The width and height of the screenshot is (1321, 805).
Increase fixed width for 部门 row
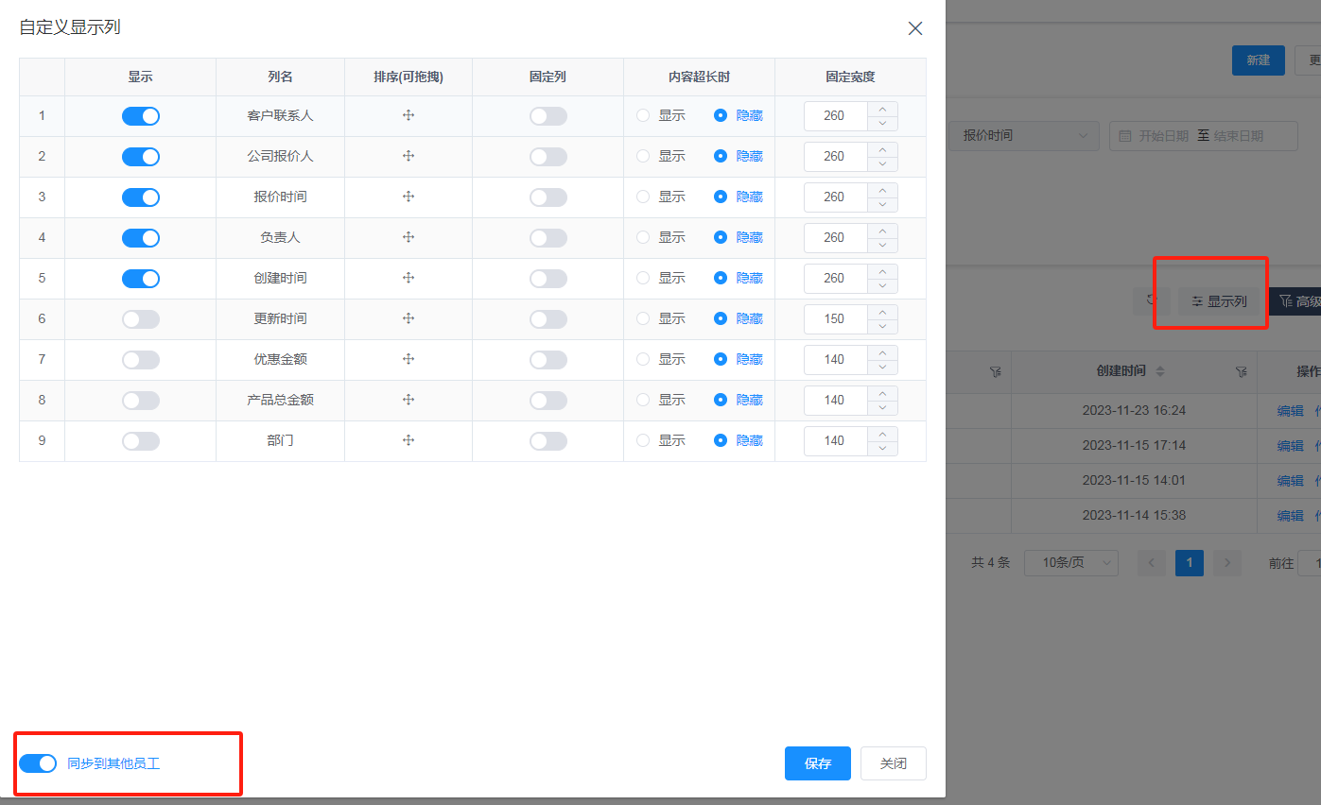(x=883, y=434)
